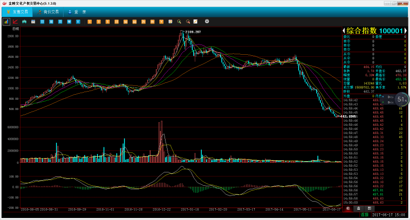Image resolution: width=410 pixels, height=220 pixels.
Task: Choose the orange 30-minute period icon
Action: tap(126, 21)
